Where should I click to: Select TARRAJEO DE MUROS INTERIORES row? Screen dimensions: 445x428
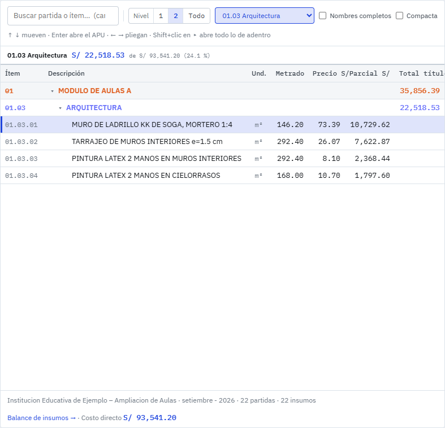point(223,142)
